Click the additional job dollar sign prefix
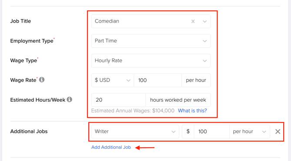The width and height of the screenshot is (291, 161). [x=188, y=132]
